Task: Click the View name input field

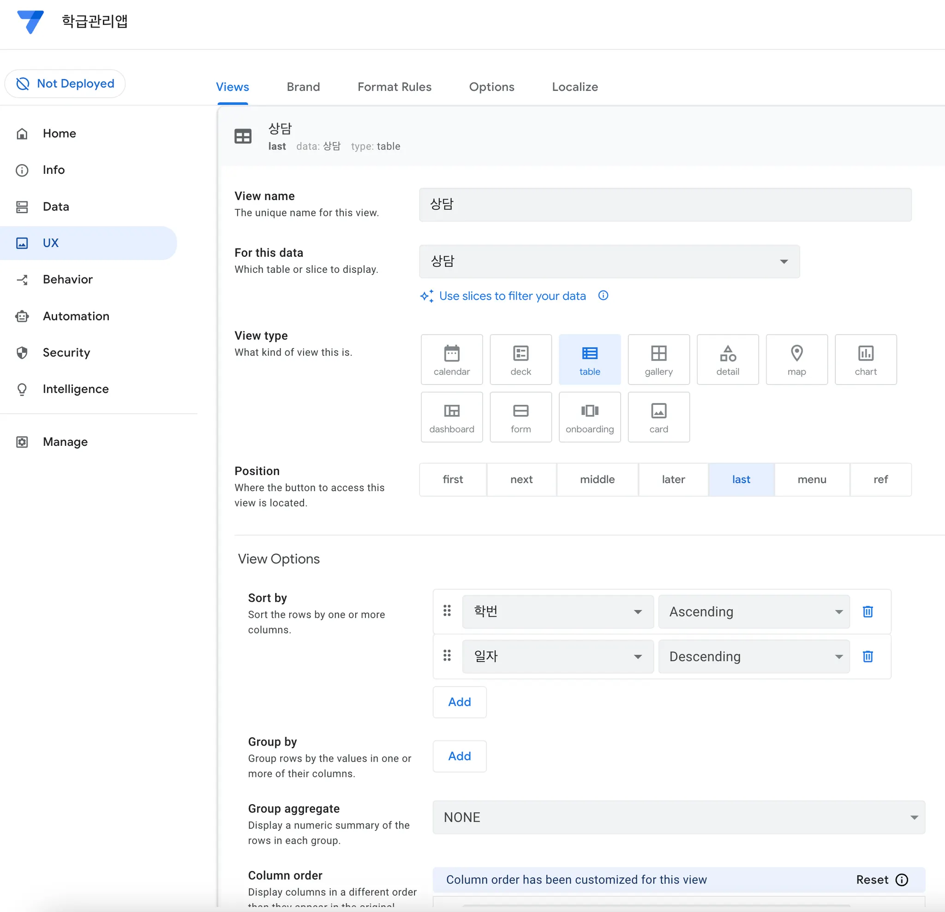Action: tap(664, 205)
